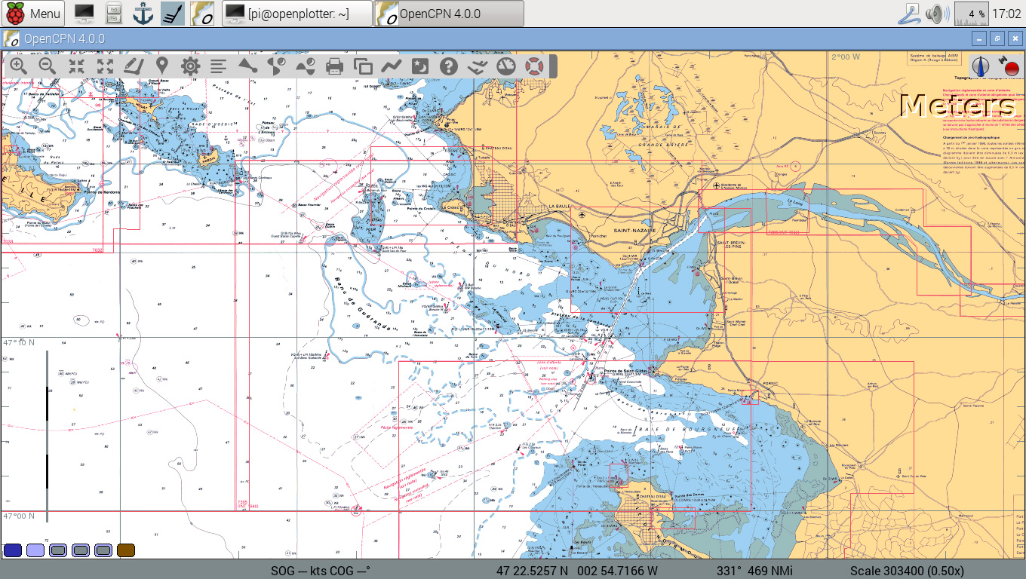This screenshot has width=1026, height=579.
Task: Click the Zoom In magnifier tool
Action: click(x=18, y=66)
